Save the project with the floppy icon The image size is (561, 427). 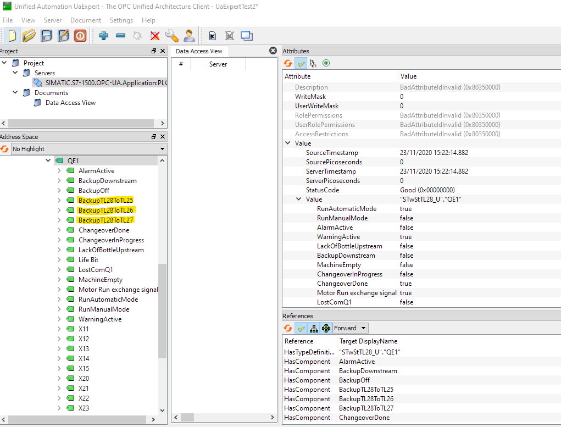46,36
